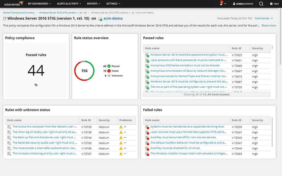Open the scm-demo node link

(113, 18)
